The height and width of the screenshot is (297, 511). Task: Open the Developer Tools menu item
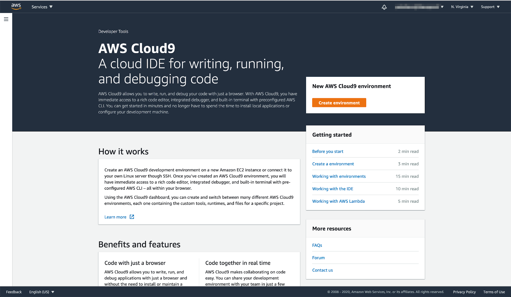click(113, 31)
